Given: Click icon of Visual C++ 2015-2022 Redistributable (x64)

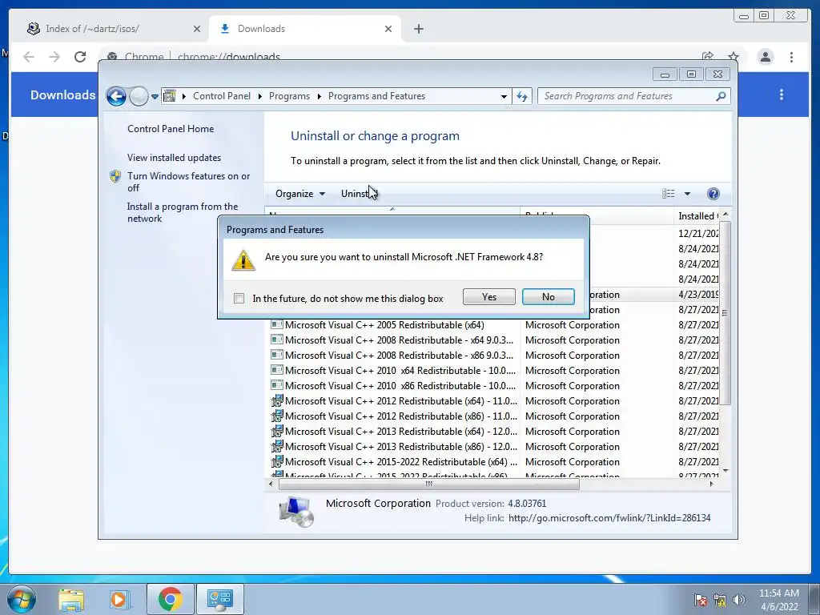Looking at the screenshot, I should pos(276,462).
